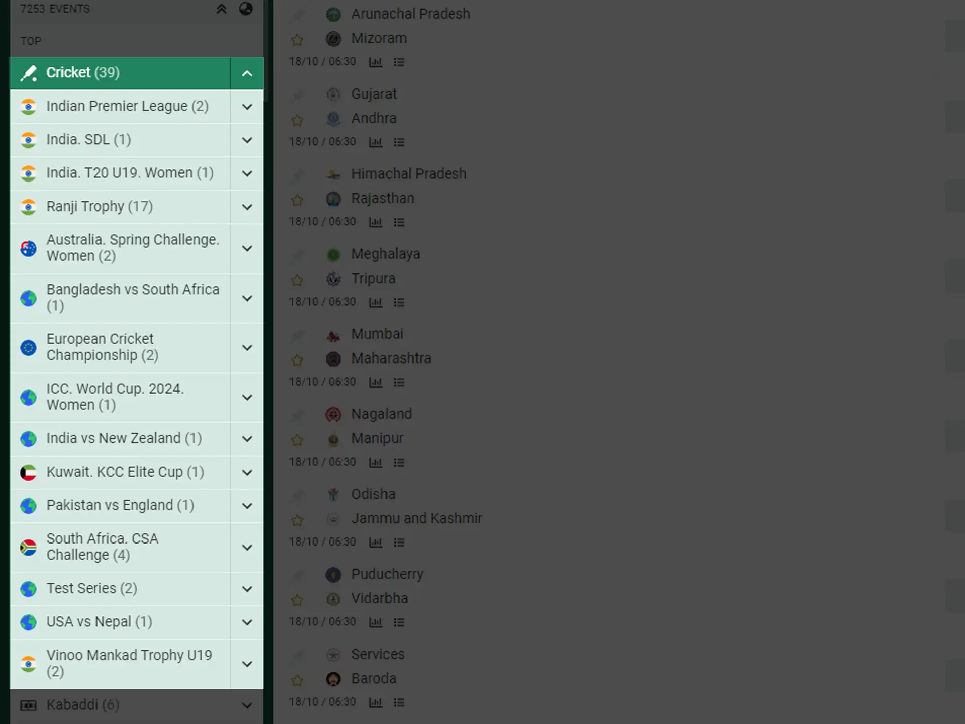
Task: Click the bar chart icon for Nagaland vs Manipur
Action: [x=374, y=462]
